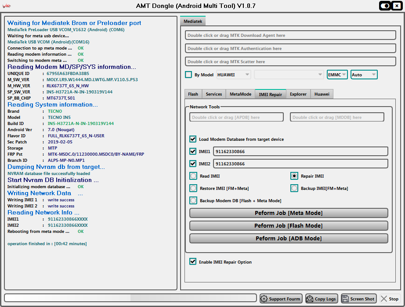Open the HUAWEI brand dropdown
The height and width of the screenshot is (307, 405).
(x=234, y=75)
